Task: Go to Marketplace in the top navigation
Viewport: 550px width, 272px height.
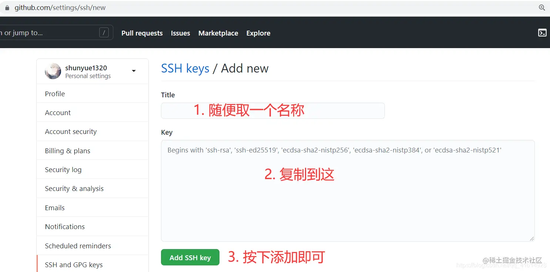Action: click(218, 33)
